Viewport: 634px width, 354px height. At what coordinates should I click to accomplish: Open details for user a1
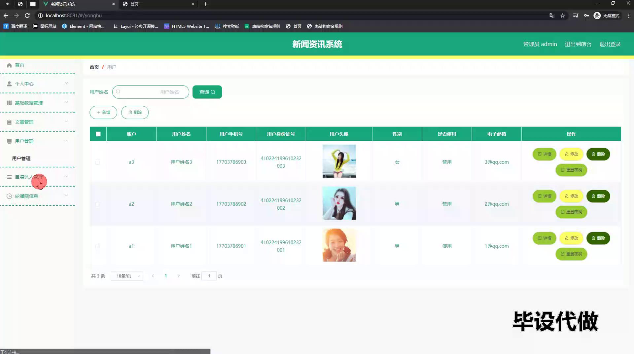point(544,238)
